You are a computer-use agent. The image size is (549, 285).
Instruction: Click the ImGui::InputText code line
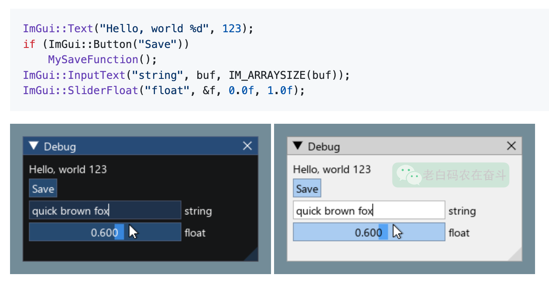coord(186,75)
